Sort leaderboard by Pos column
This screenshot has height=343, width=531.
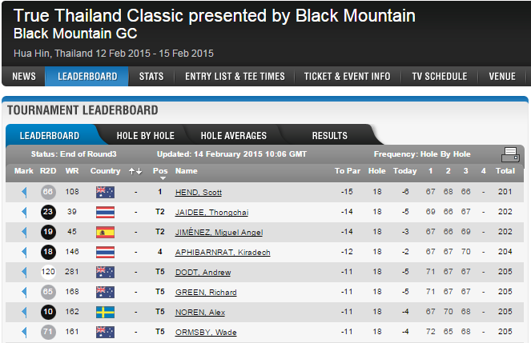point(160,171)
